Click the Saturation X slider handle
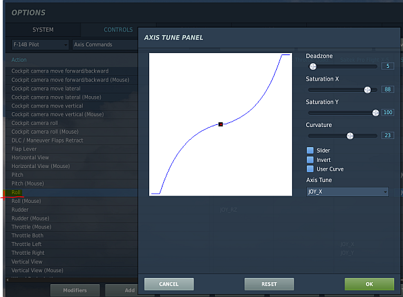 coord(367,90)
